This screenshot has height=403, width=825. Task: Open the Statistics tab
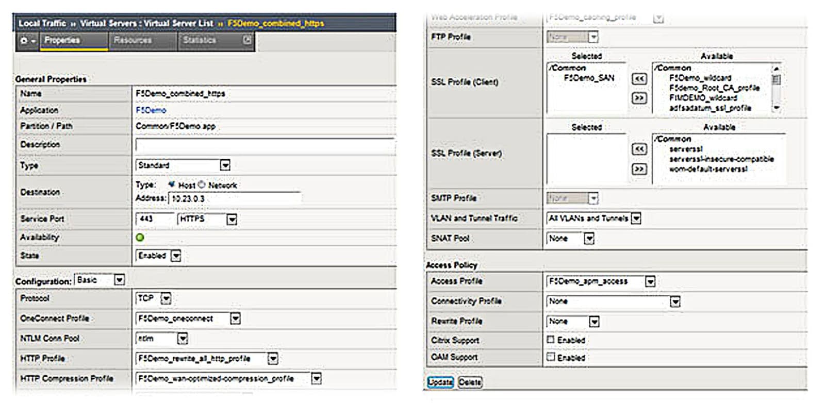coord(199,40)
